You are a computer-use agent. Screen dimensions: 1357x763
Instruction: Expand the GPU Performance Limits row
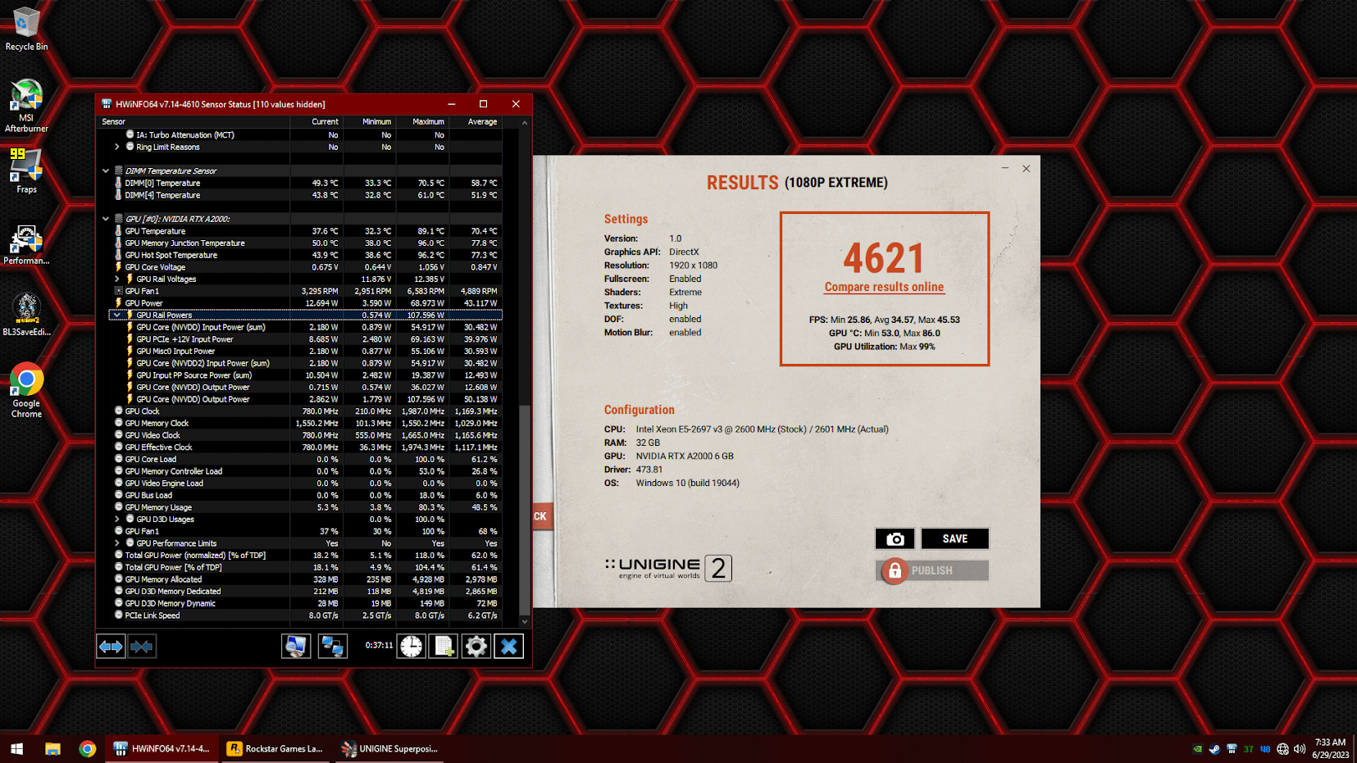point(117,543)
